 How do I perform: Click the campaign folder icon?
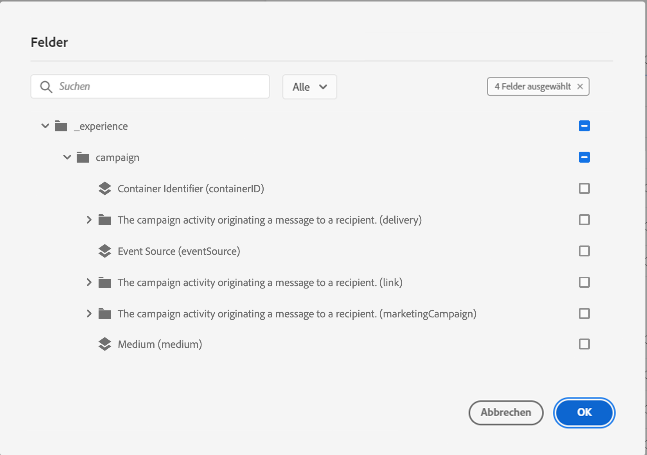tap(83, 158)
